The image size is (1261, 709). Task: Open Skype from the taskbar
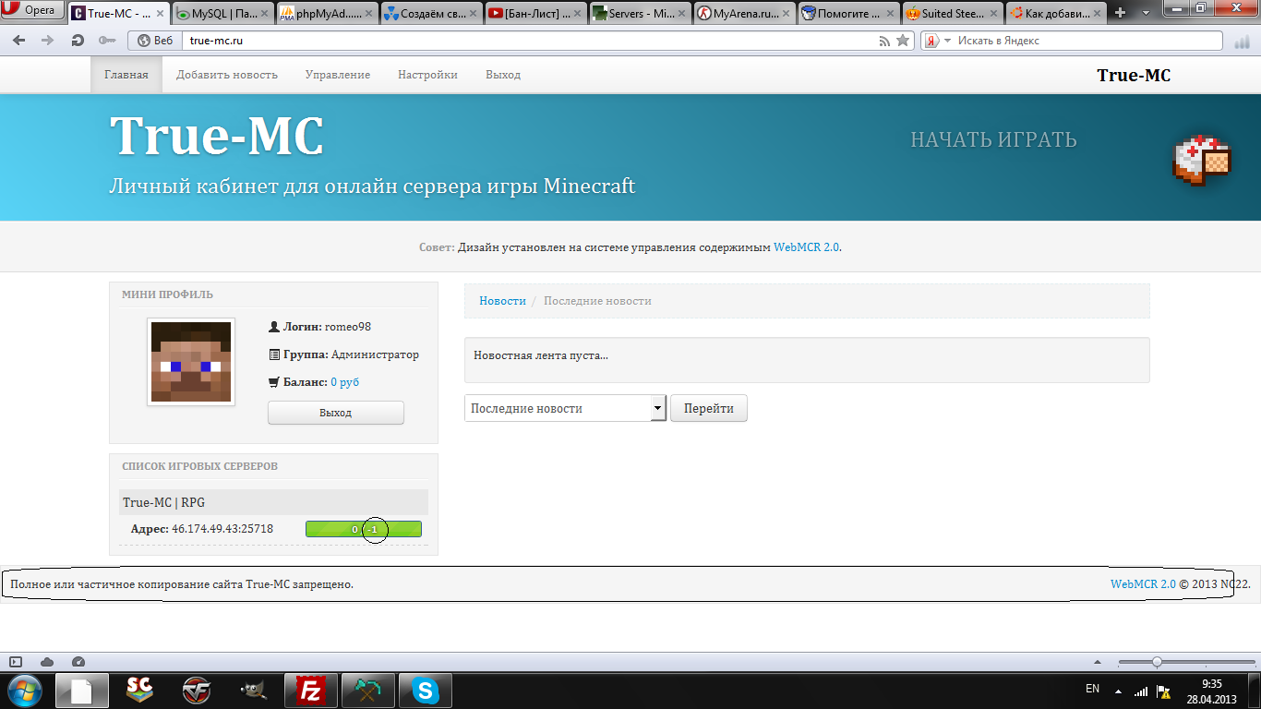pos(425,690)
